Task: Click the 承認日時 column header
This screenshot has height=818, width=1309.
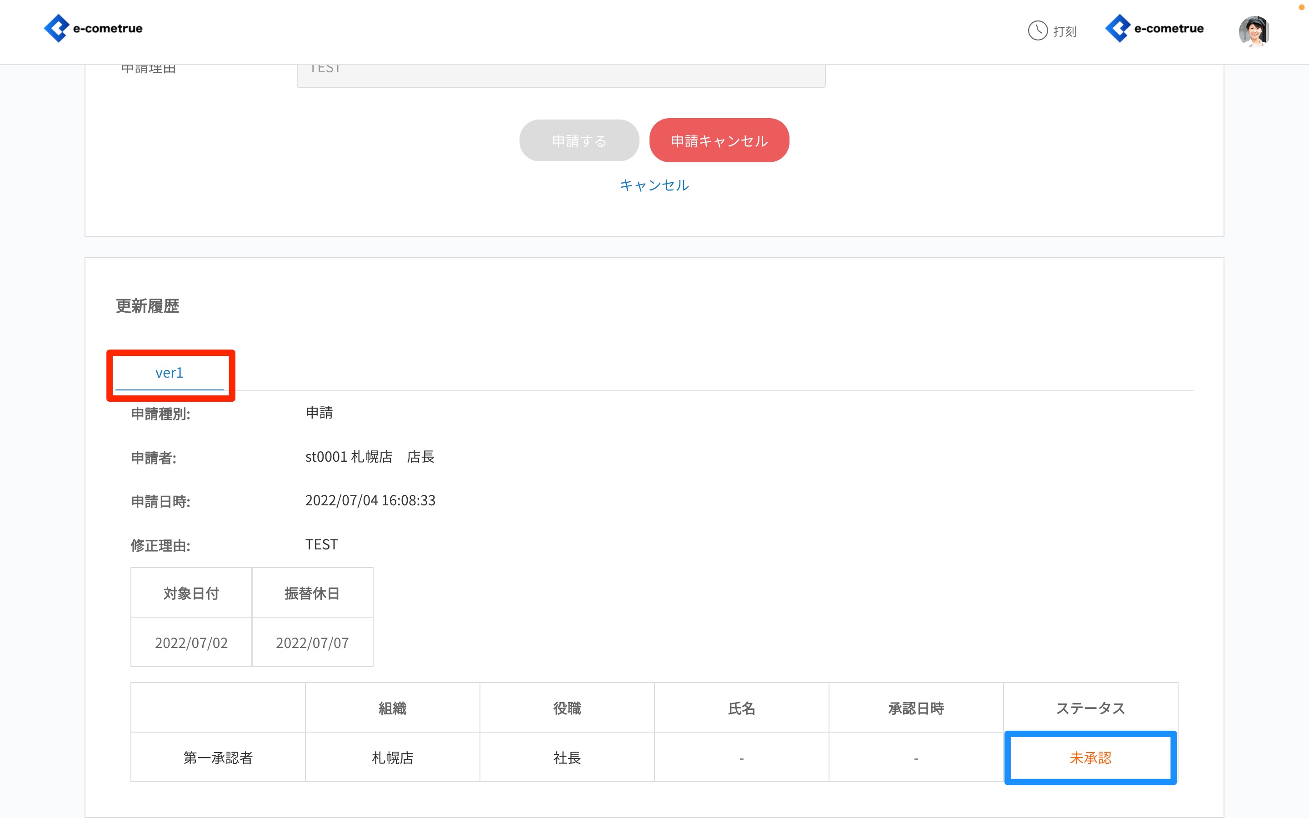Action: [x=916, y=708]
